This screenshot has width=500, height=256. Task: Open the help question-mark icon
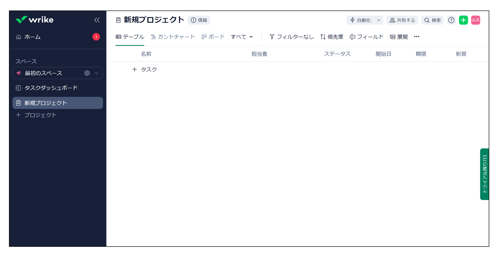[x=451, y=20]
